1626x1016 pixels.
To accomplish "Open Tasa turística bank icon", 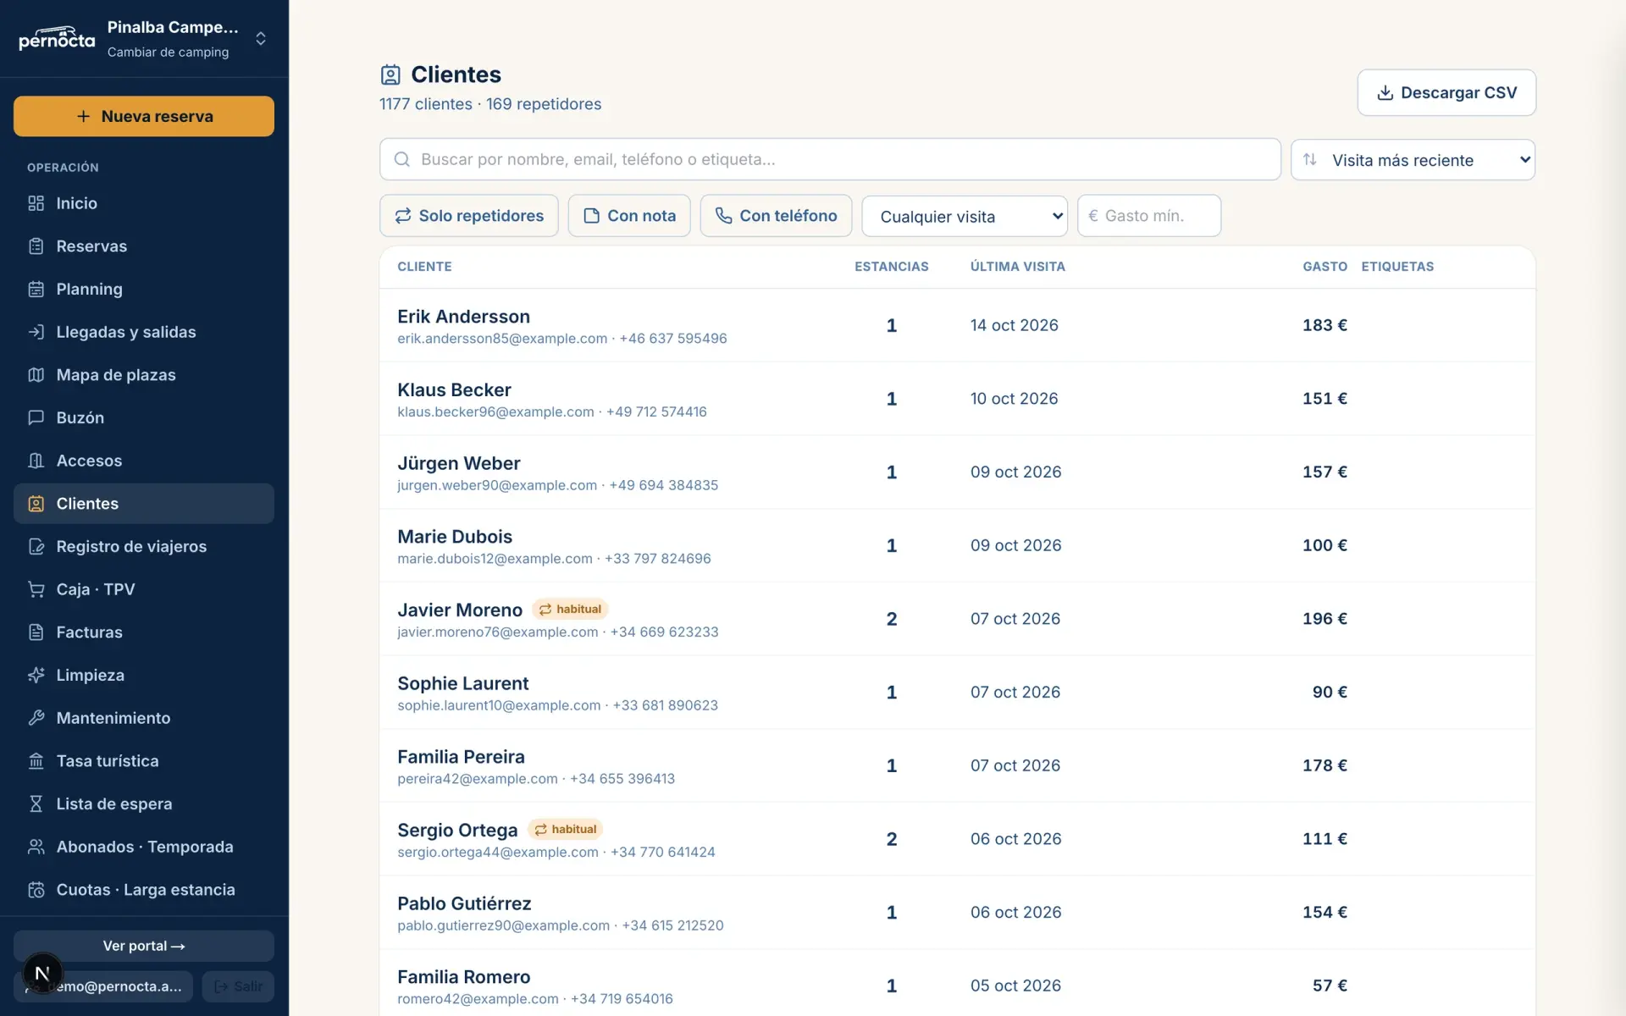I will point(36,761).
